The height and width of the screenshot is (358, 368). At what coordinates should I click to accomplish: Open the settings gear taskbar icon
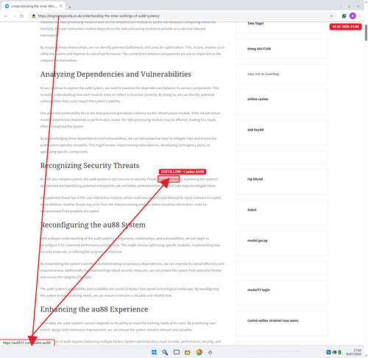click(x=210, y=352)
